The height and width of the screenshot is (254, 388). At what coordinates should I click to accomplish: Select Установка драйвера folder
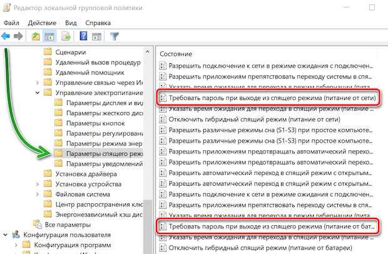86,174
